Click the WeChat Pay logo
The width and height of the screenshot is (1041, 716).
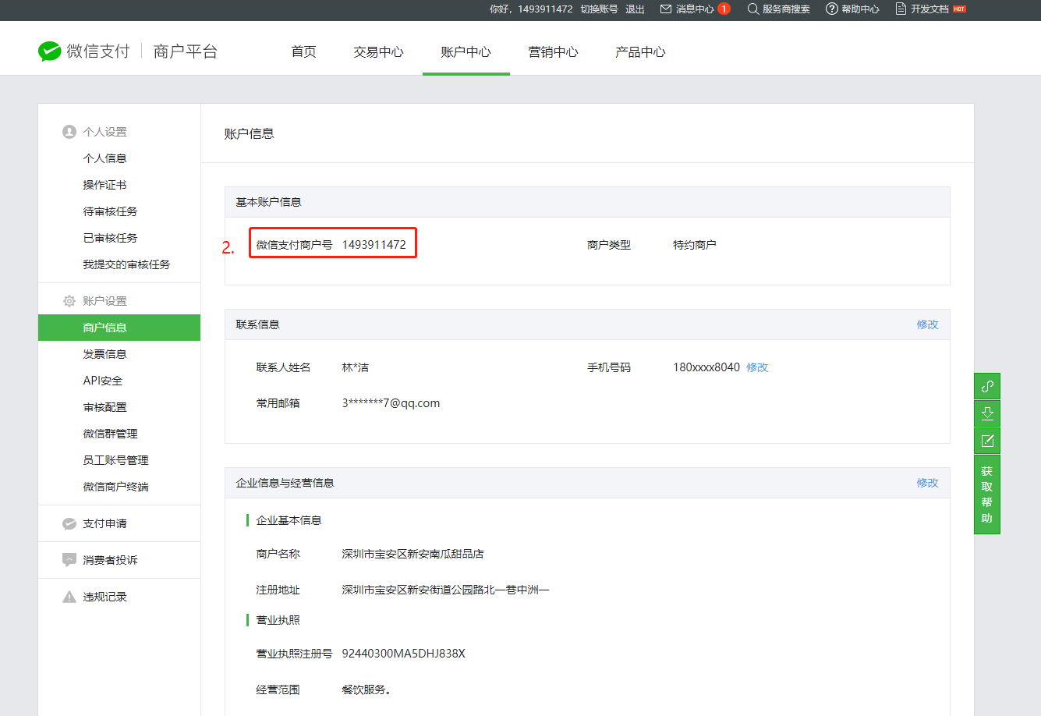pos(50,51)
